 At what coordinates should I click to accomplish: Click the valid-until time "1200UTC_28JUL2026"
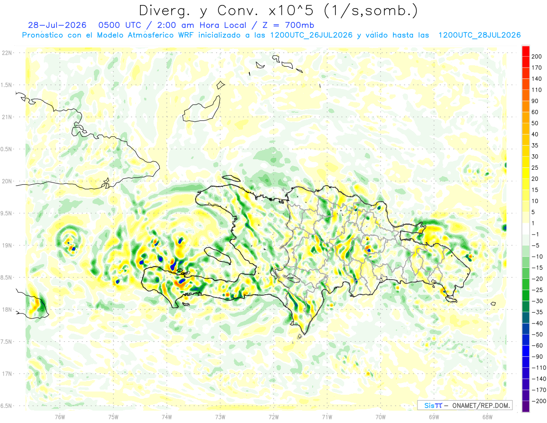(x=479, y=35)
